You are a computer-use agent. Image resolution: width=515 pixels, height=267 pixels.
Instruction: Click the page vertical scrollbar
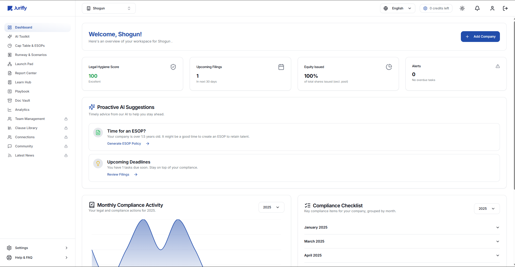tap(514, 105)
